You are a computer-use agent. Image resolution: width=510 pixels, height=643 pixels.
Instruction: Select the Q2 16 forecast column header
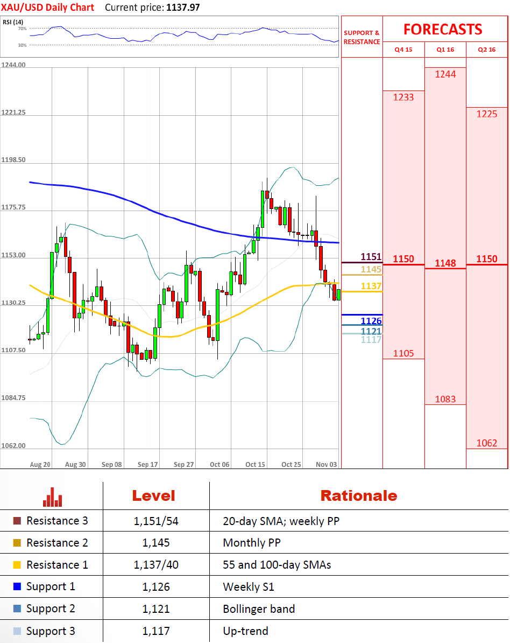[x=487, y=50]
